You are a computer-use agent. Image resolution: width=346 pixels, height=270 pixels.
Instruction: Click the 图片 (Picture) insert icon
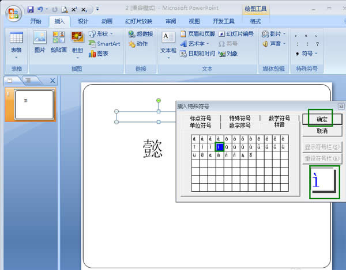click(39, 41)
